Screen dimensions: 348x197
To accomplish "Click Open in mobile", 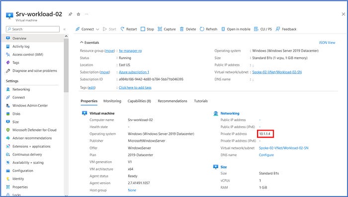I will coord(236,29).
